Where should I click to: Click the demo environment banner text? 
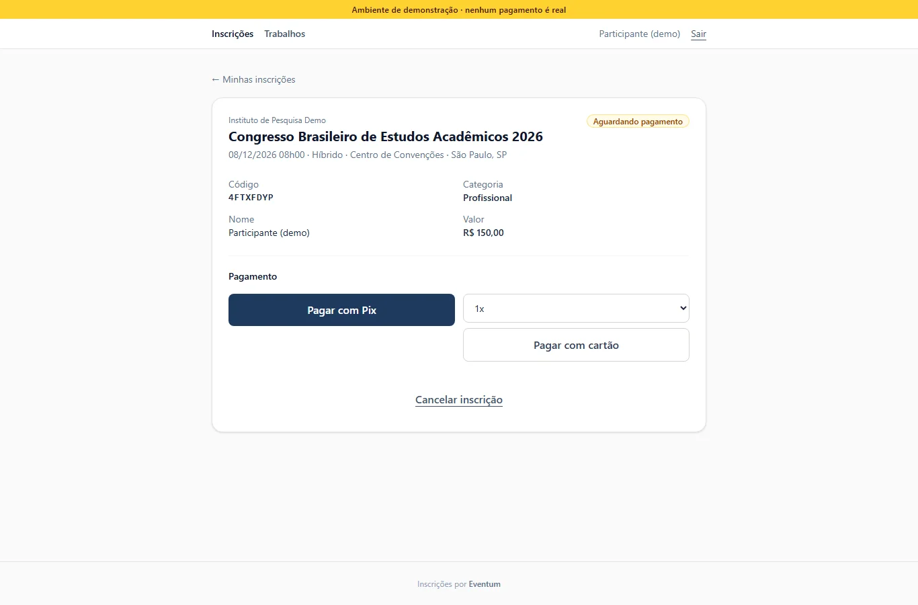(459, 10)
